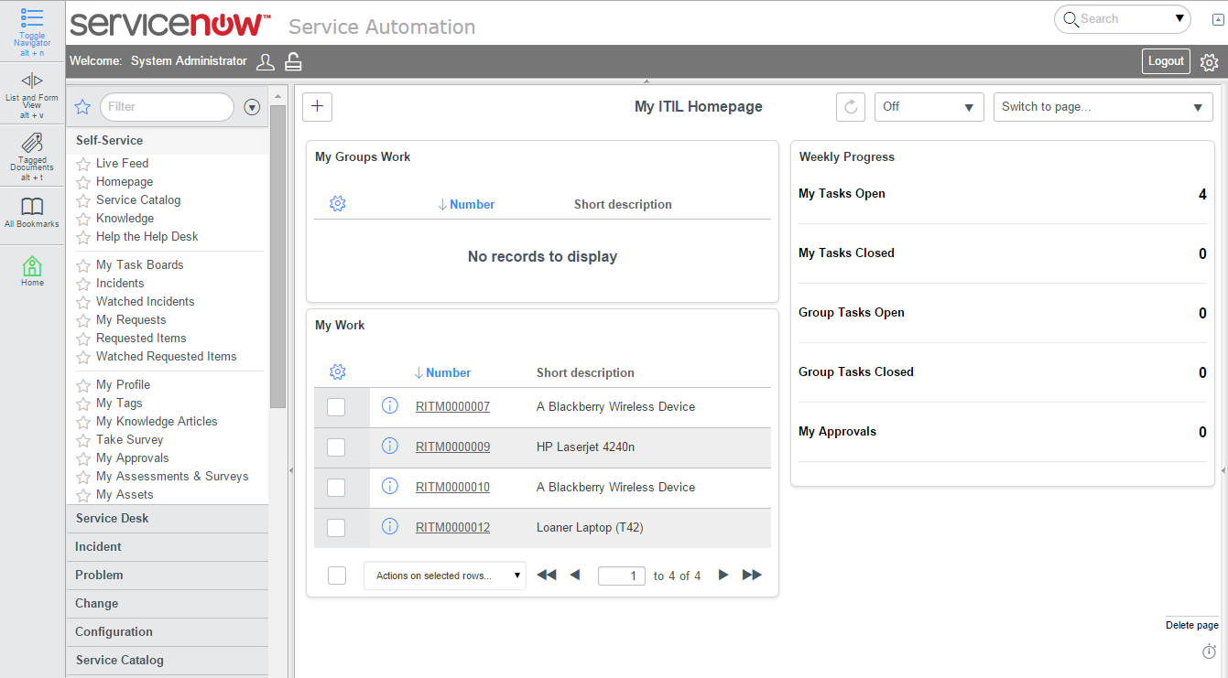Collapse the Self-Service application header

[168, 141]
